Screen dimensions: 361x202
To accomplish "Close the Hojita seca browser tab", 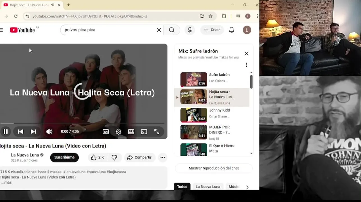I will click(x=59, y=5).
